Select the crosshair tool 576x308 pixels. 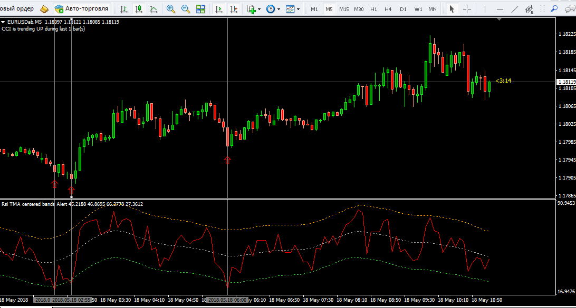pyautogui.click(x=467, y=8)
